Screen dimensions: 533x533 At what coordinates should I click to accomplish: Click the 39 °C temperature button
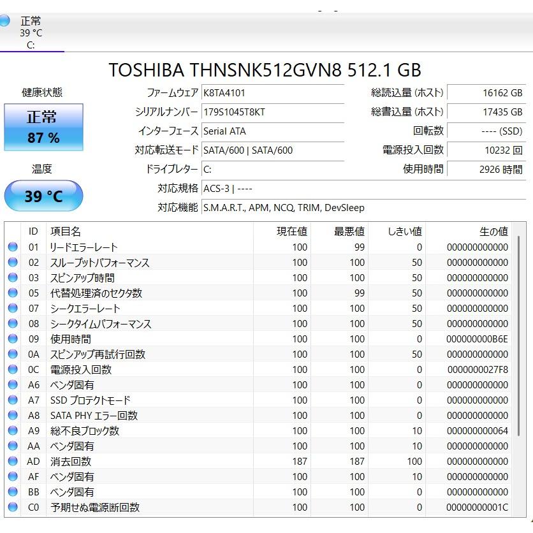(43, 196)
